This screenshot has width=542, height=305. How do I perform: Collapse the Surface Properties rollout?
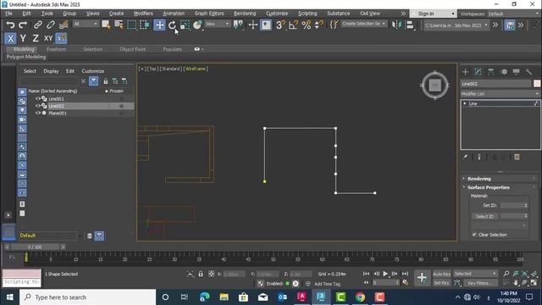(x=488, y=187)
